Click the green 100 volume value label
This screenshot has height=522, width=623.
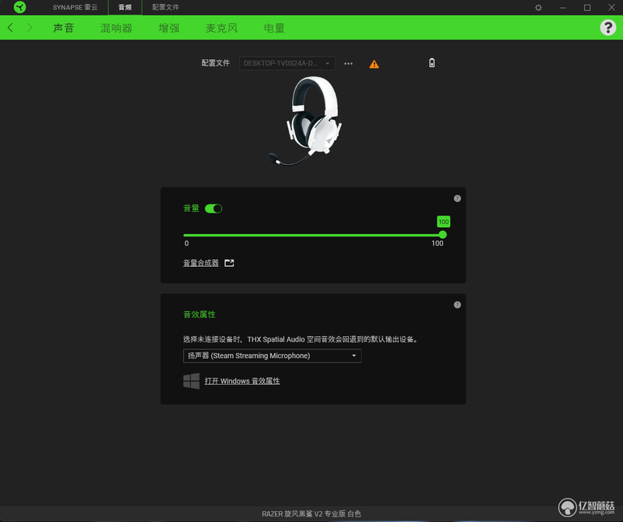tap(443, 222)
